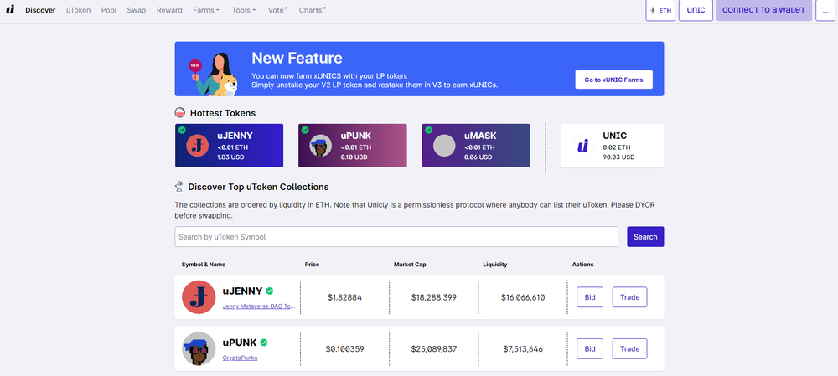
Task: Navigate to Swap
Action: pyautogui.click(x=137, y=10)
